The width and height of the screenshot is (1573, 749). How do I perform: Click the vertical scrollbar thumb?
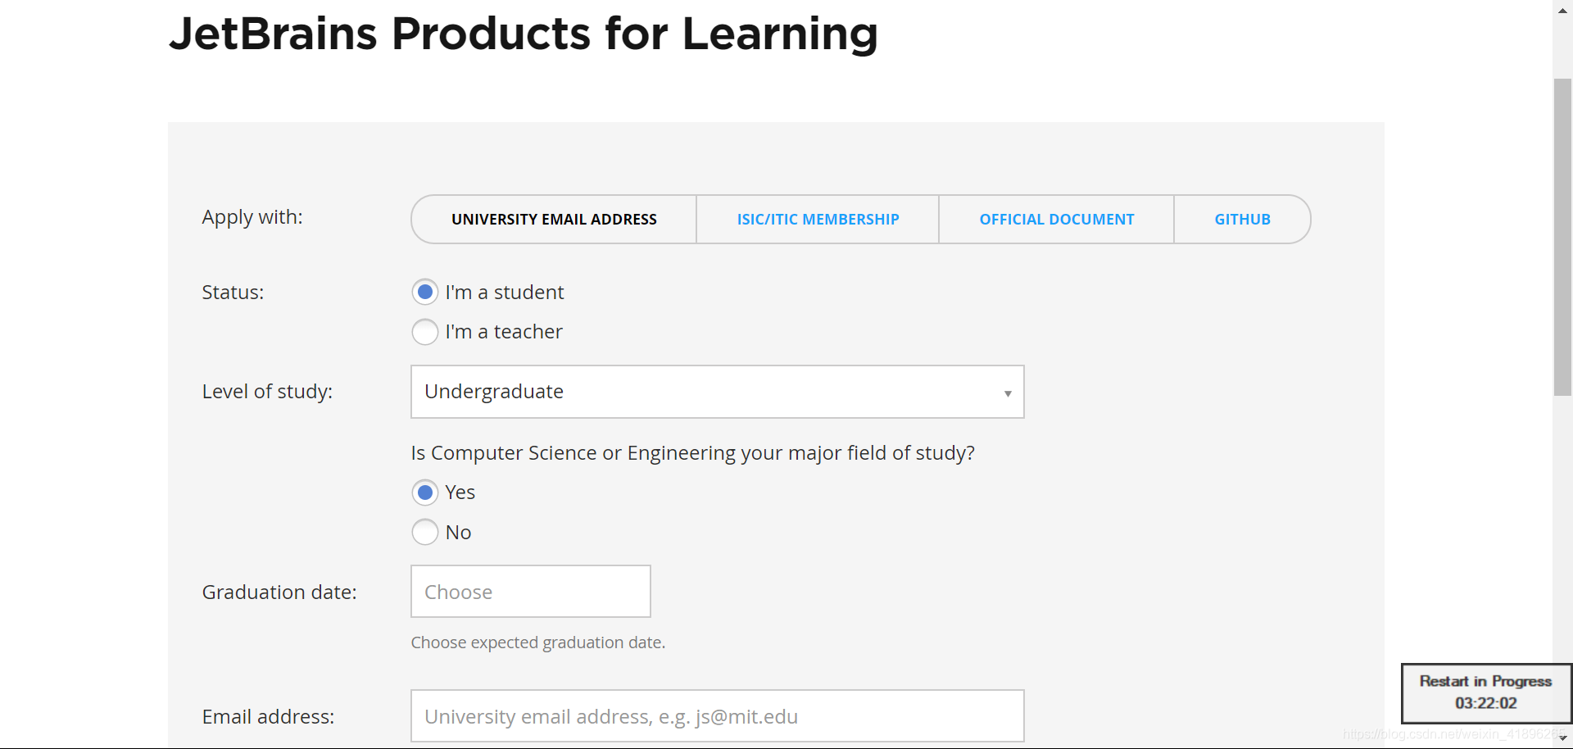1562,238
